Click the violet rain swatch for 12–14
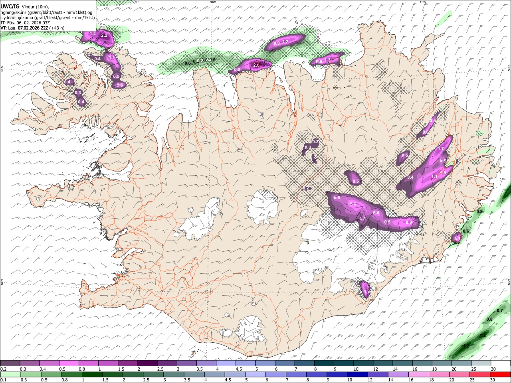Viewport: 511px width, 383px height. 377,375
